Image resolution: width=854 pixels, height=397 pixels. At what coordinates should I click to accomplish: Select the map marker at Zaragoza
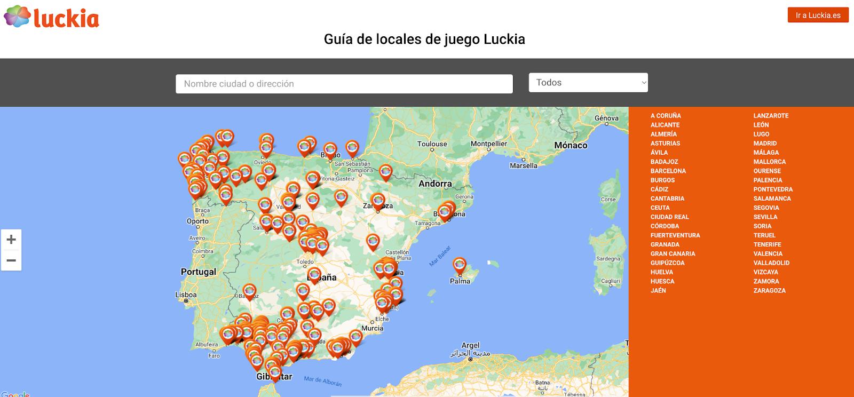point(378,202)
